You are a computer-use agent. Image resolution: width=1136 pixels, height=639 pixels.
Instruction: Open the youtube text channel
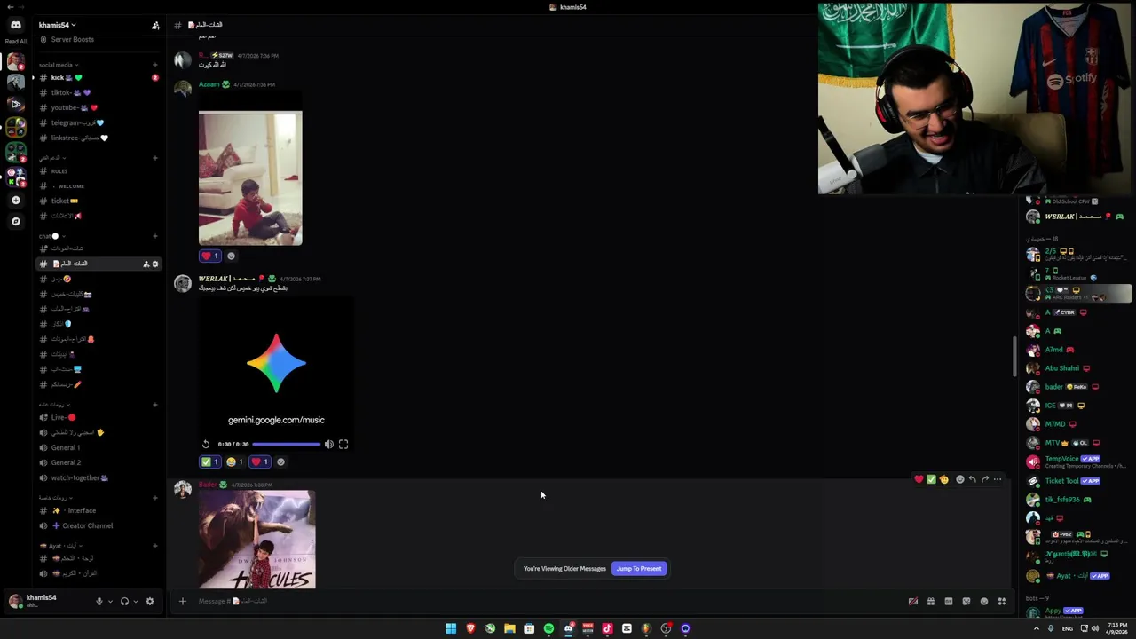(98, 107)
